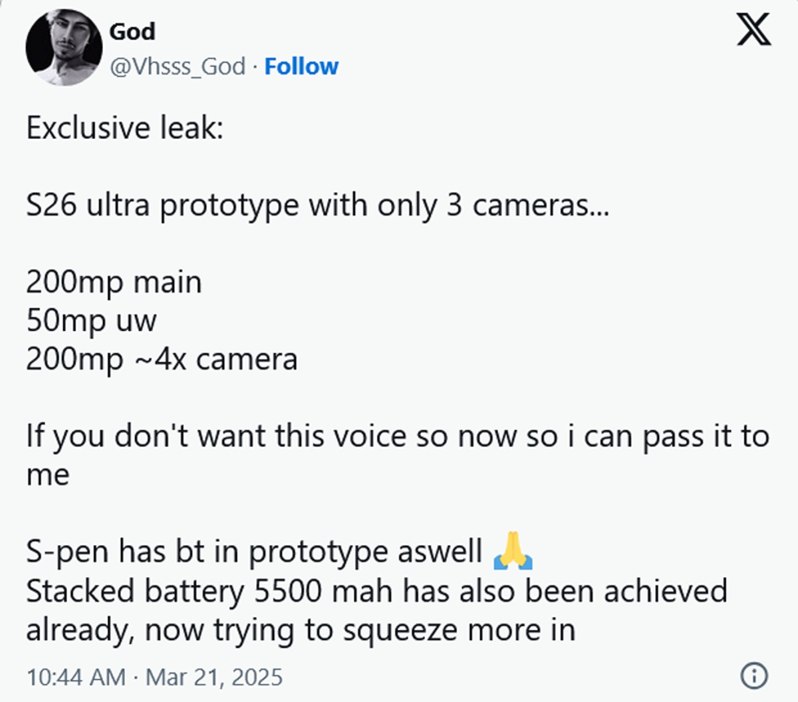
Task: Click the praying hands emoji
Action: (513, 551)
